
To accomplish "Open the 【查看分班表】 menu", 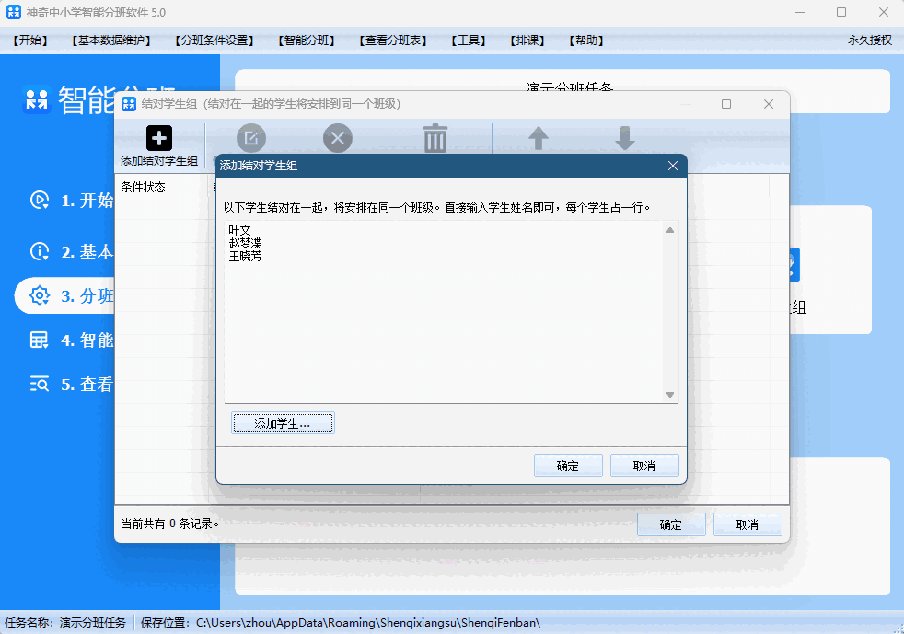I will click(392, 40).
